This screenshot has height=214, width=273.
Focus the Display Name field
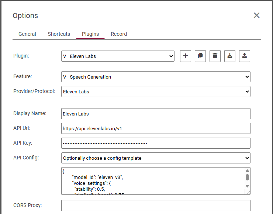click(156, 114)
